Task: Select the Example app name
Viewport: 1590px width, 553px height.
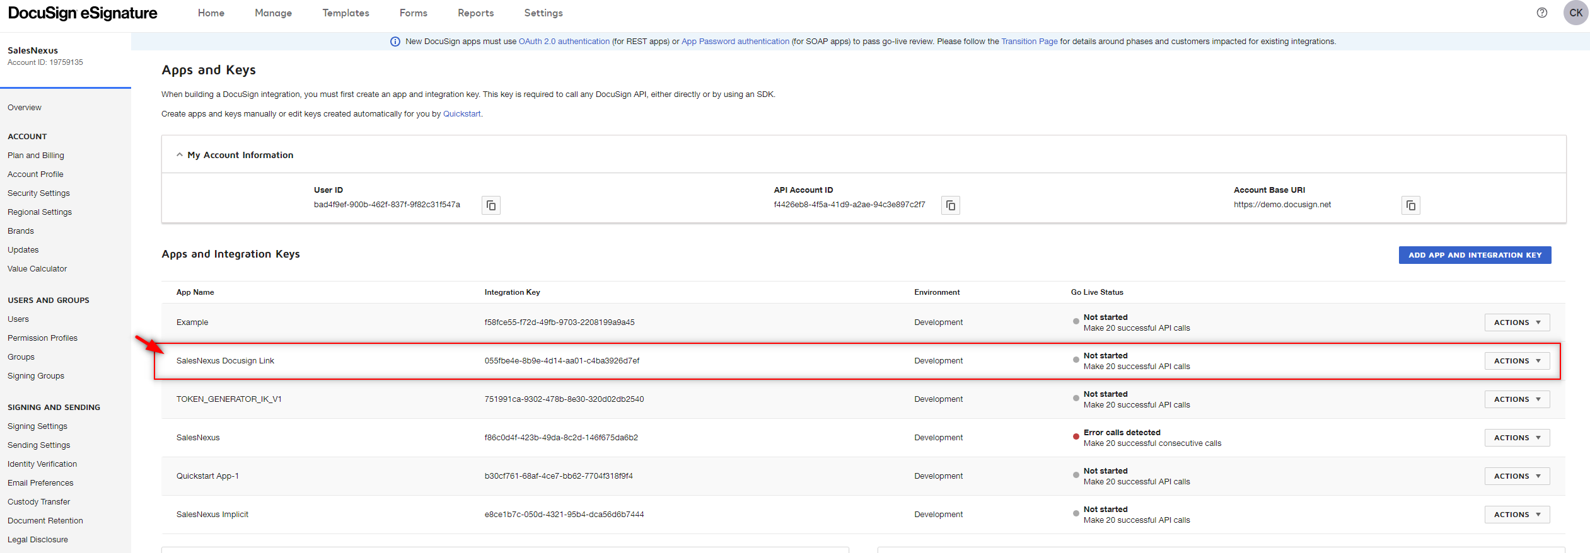Action: [x=192, y=322]
